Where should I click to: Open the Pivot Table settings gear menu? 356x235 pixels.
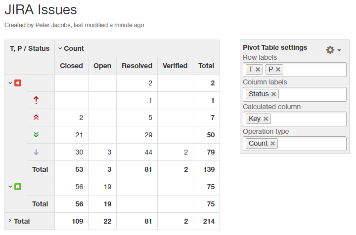330,50
